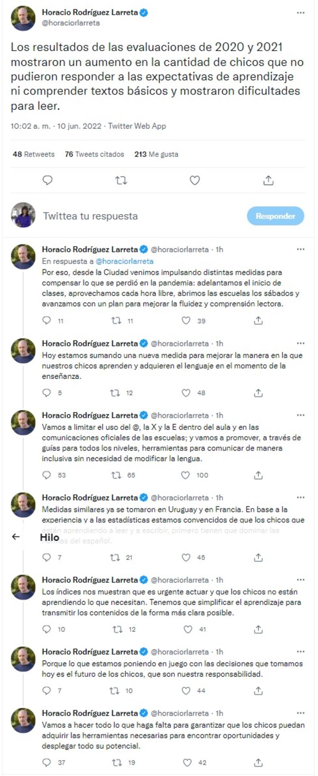Like the 'Vamos a hacer todo' reply with 42 likes
The height and width of the screenshot is (776, 318).
[187, 762]
